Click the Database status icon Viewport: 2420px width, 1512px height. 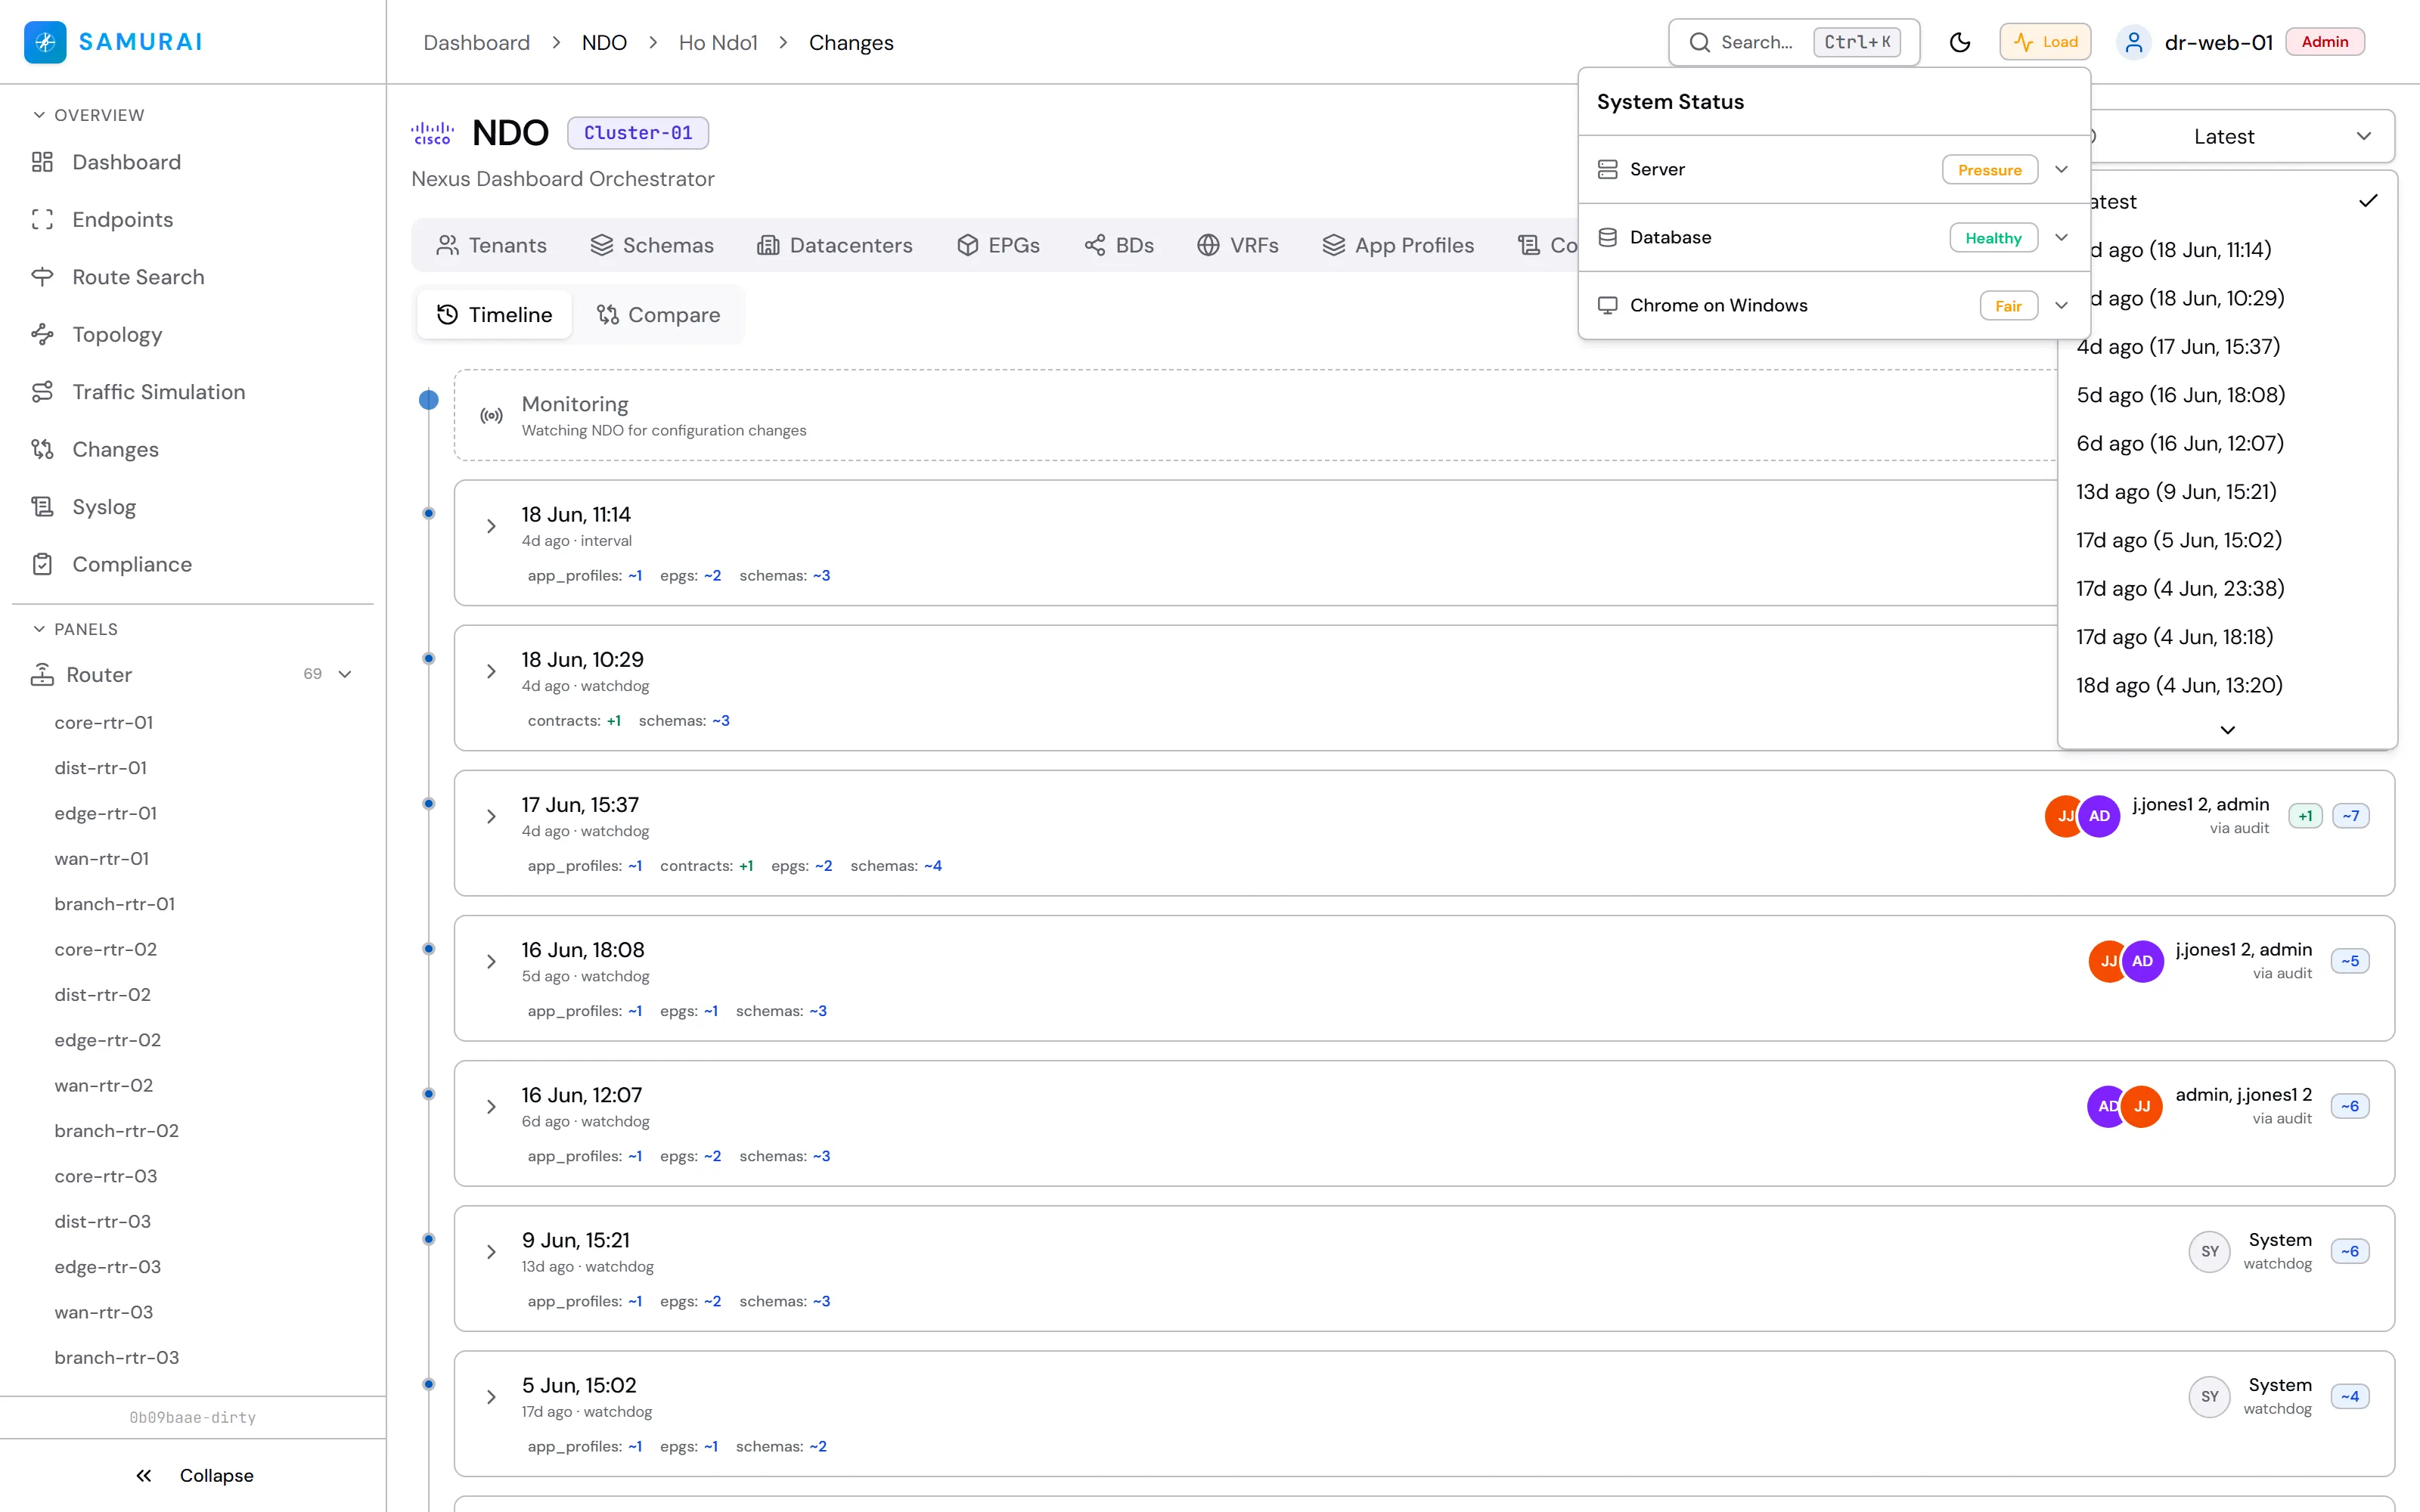(x=1607, y=238)
